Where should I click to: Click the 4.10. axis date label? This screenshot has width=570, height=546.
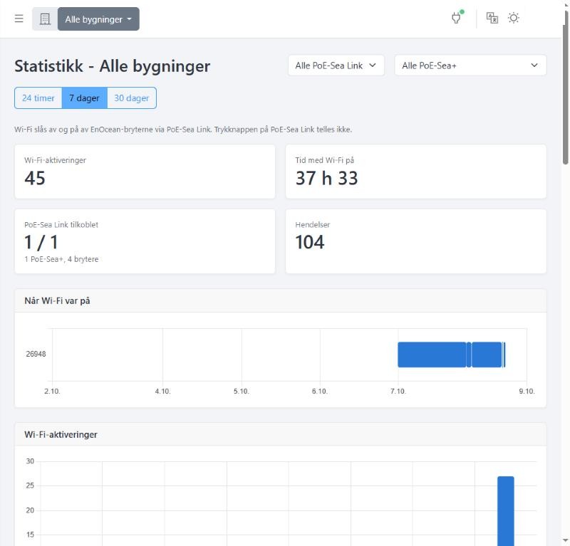(x=162, y=392)
